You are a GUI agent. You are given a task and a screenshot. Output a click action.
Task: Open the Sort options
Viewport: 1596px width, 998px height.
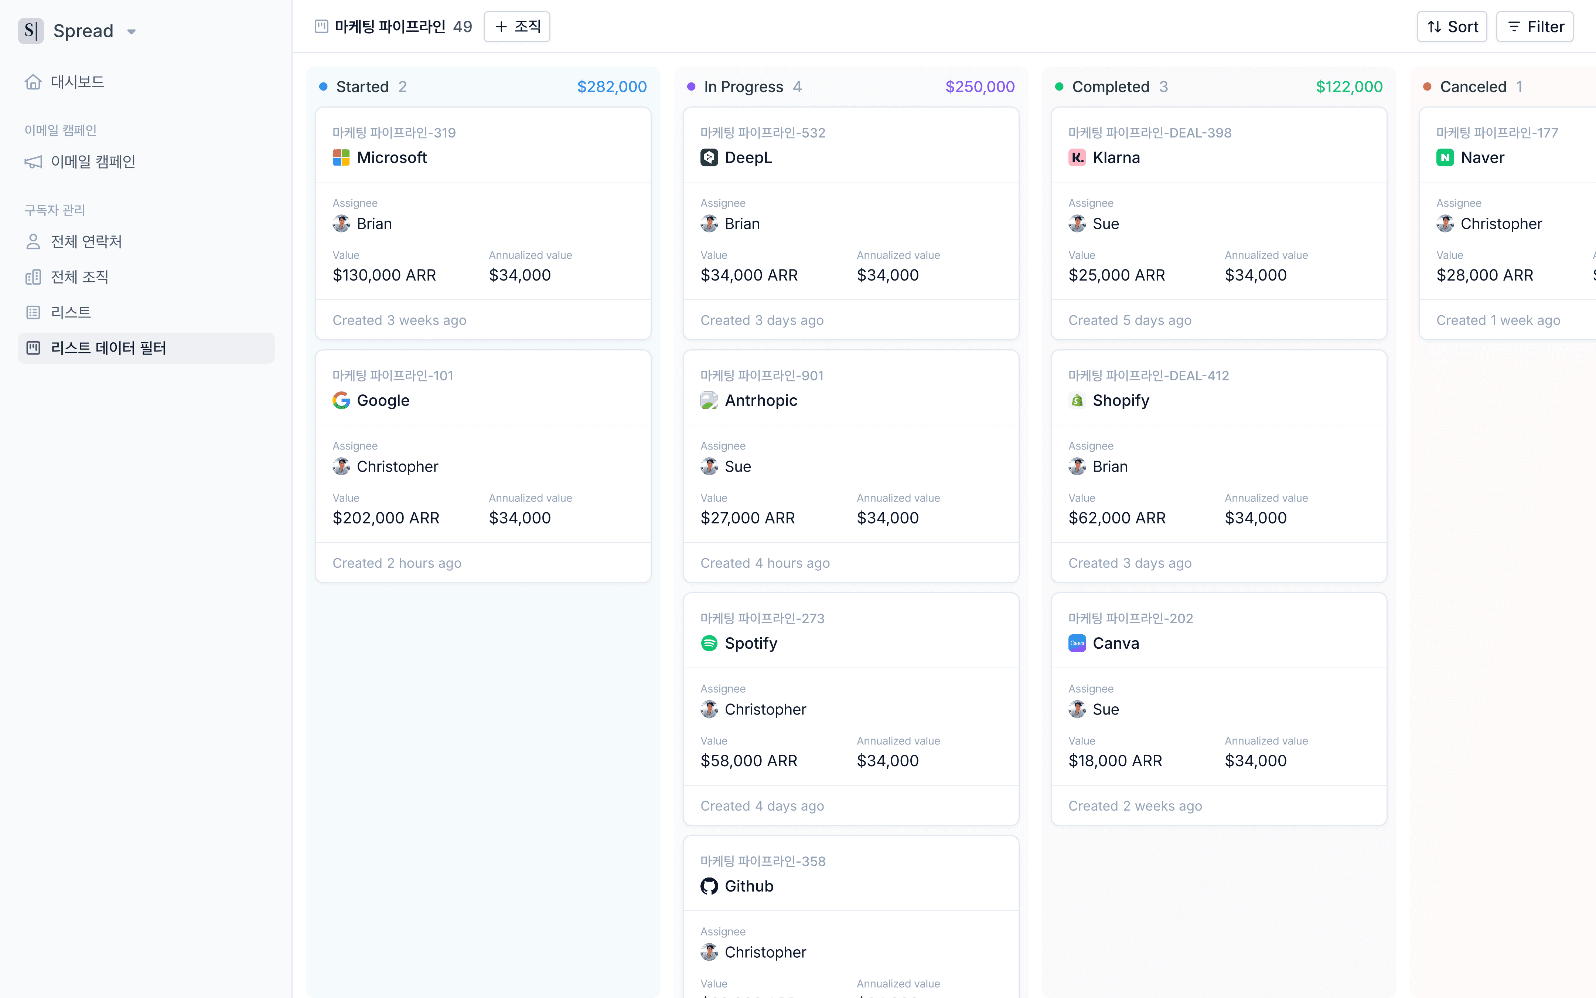coord(1452,27)
